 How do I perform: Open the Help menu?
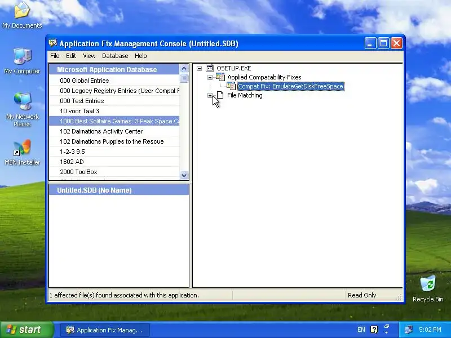coord(140,56)
